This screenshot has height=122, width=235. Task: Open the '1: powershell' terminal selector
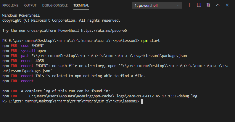tap(157, 5)
